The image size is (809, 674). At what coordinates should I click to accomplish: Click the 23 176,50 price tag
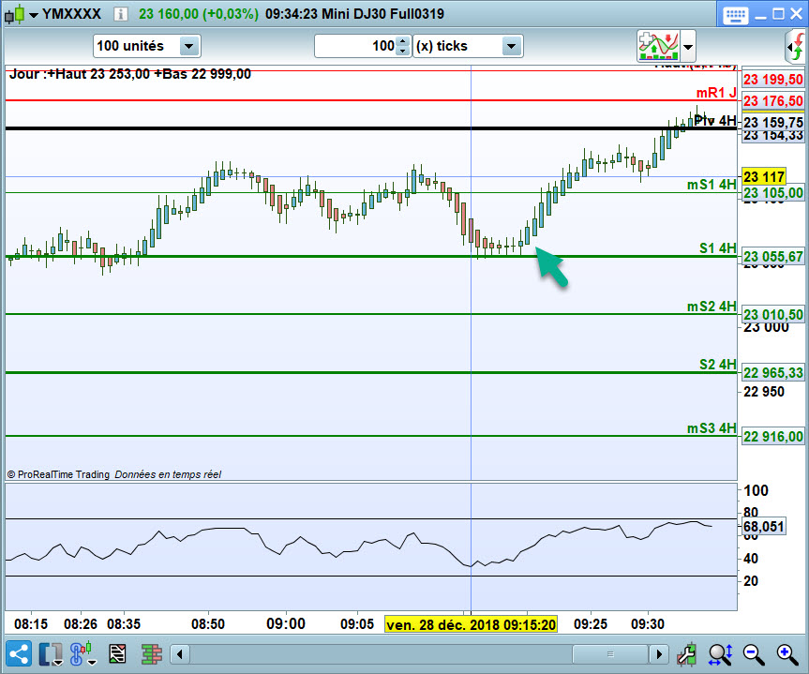point(772,101)
